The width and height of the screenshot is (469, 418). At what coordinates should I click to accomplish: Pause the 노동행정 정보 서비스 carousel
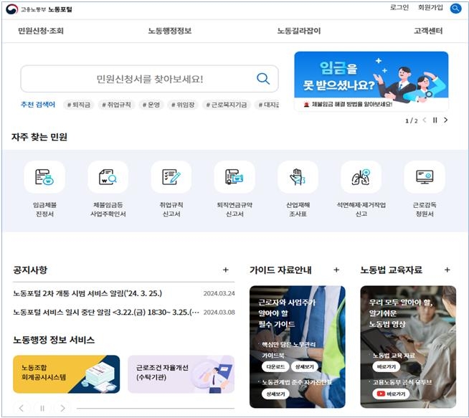[x=42, y=408]
